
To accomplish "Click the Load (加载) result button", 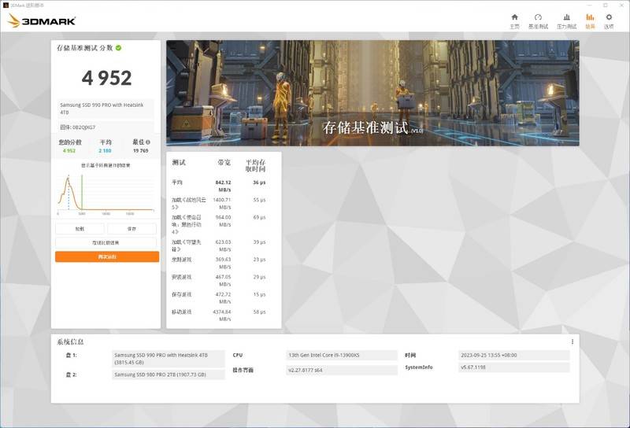I will click(80, 229).
